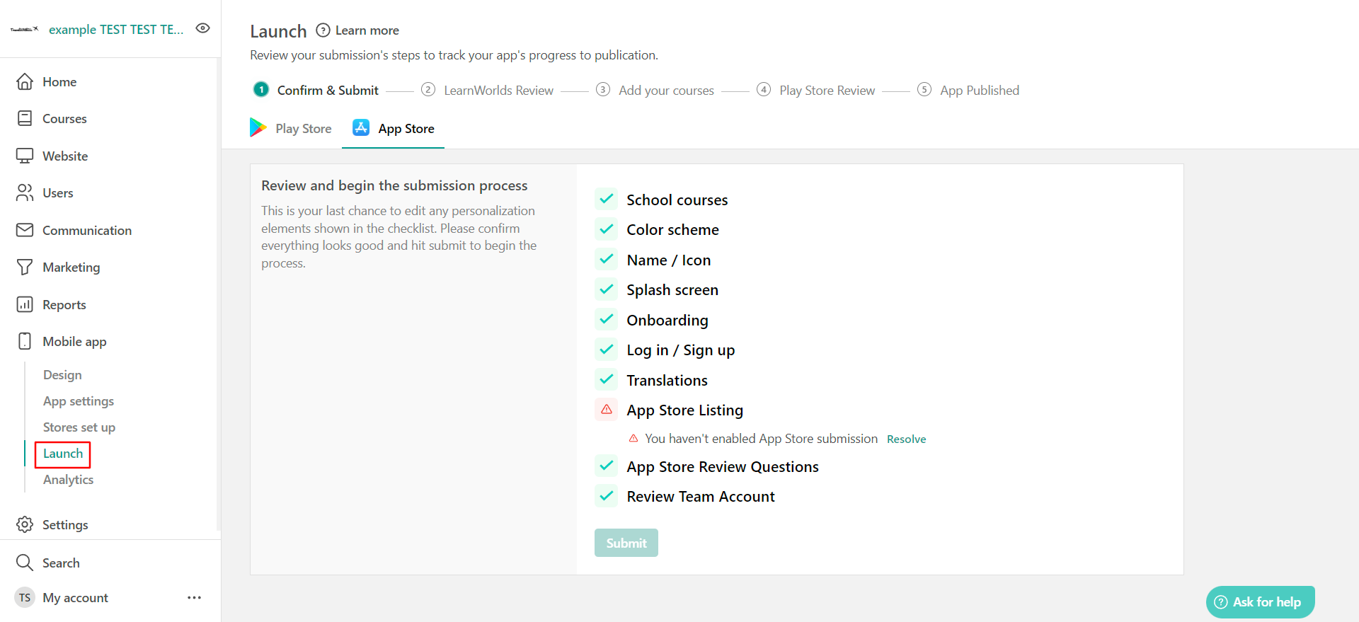Click the Ask for help button
The image size is (1359, 622).
coord(1261,602)
